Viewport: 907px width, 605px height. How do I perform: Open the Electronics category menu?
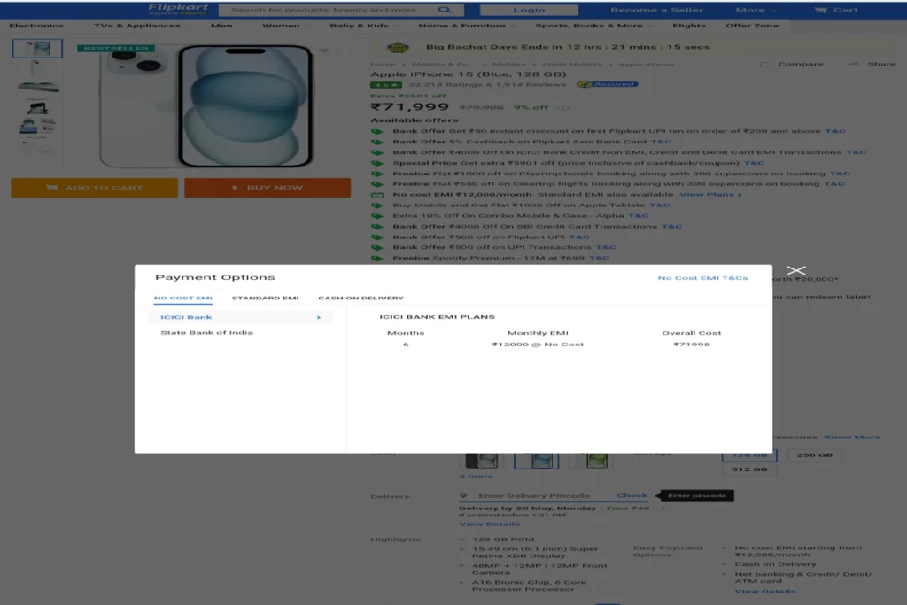coord(36,26)
